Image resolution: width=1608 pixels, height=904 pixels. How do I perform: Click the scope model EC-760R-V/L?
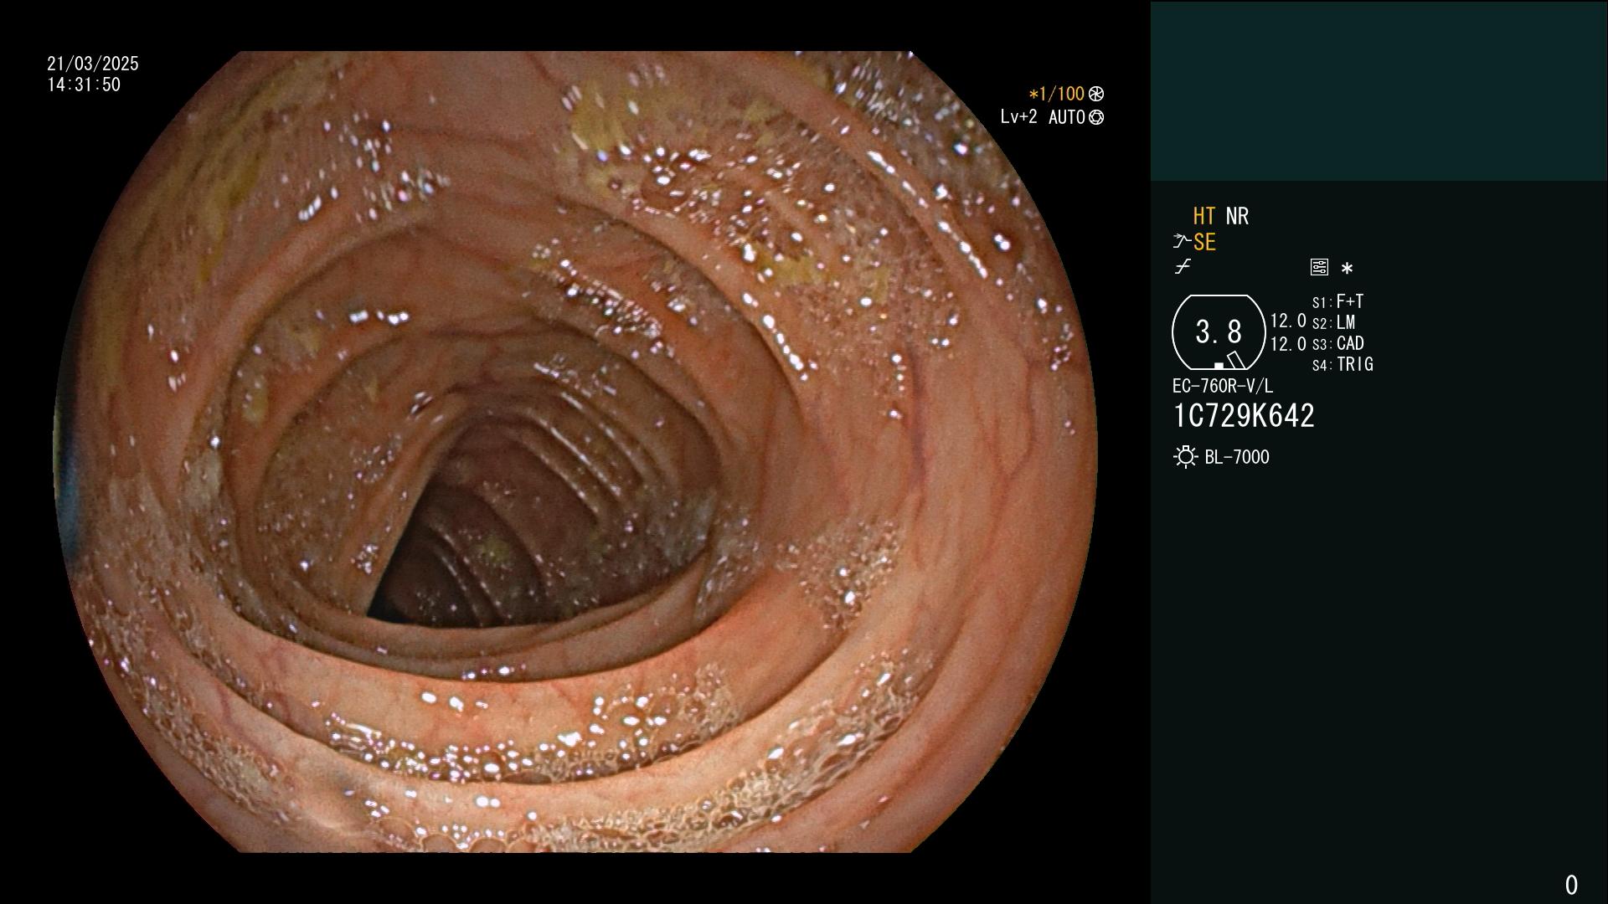[1223, 386]
